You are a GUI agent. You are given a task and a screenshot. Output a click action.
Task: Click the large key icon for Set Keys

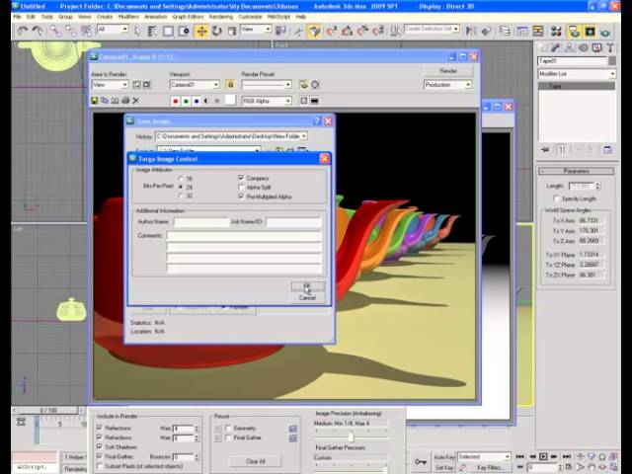point(421,462)
